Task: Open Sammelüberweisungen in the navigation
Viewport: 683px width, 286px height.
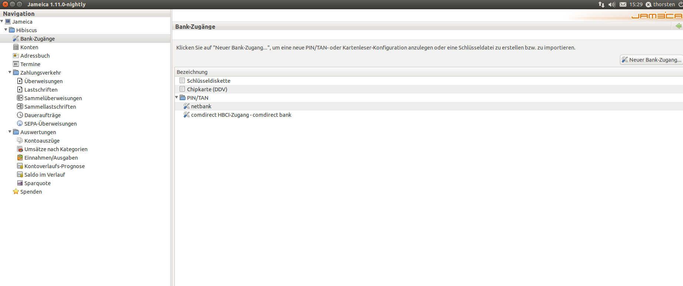Action: click(53, 98)
